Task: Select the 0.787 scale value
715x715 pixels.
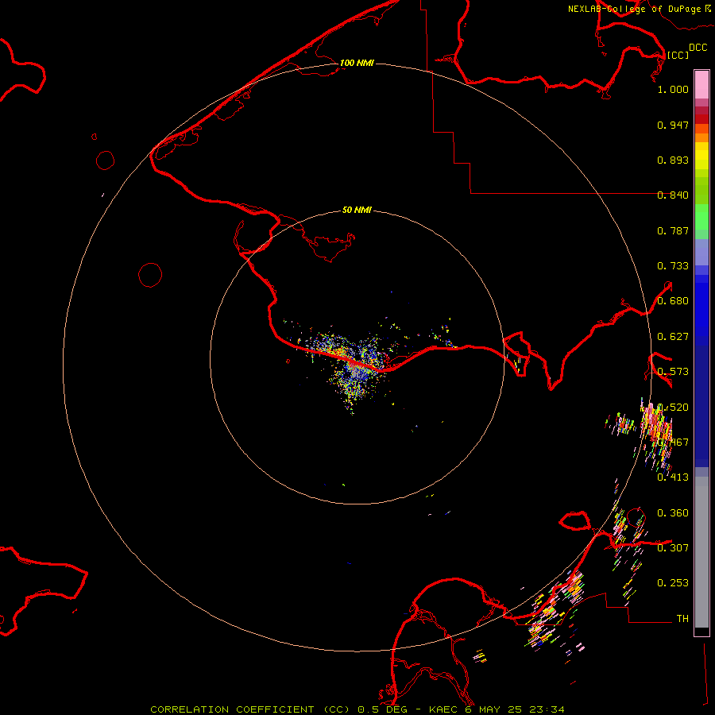Action: [673, 230]
